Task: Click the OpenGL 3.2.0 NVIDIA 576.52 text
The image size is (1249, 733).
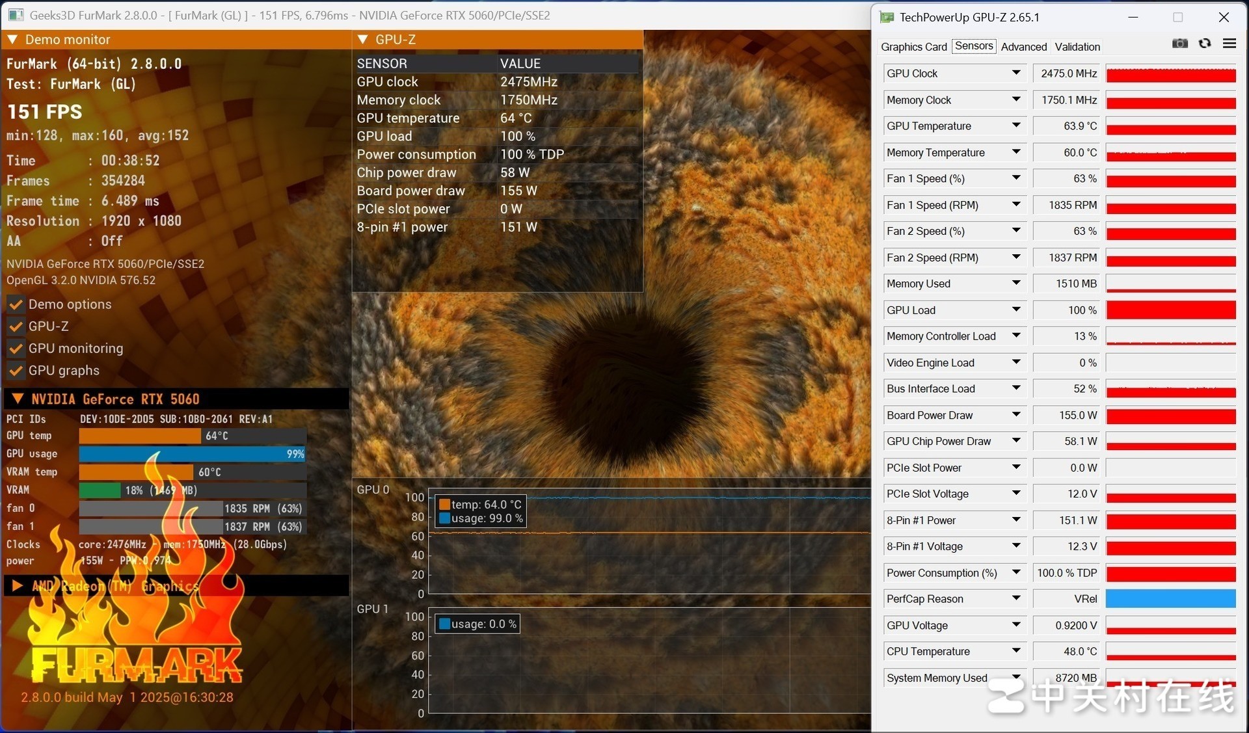Action: [81, 280]
